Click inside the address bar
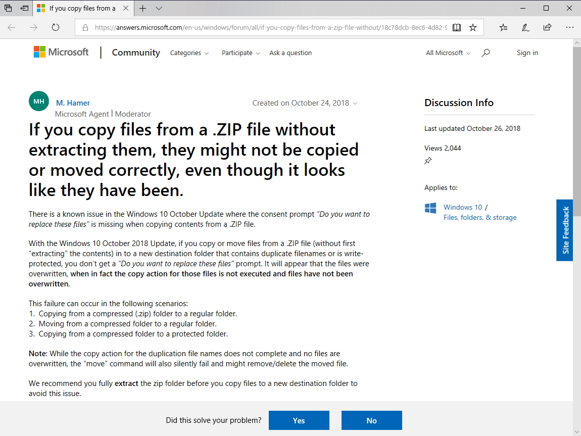Screen dimensions: 581x436 click(253, 27)
